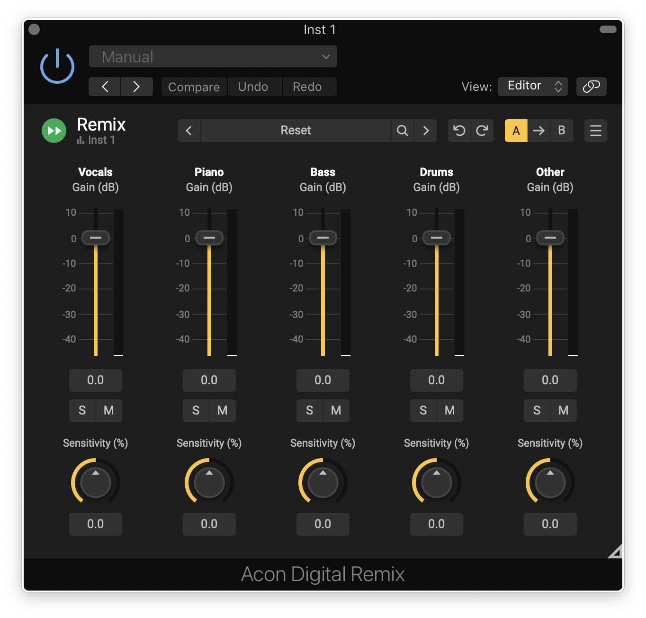Open the View Editor dropdown
This screenshot has width=646, height=618.
pyautogui.click(x=533, y=86)
